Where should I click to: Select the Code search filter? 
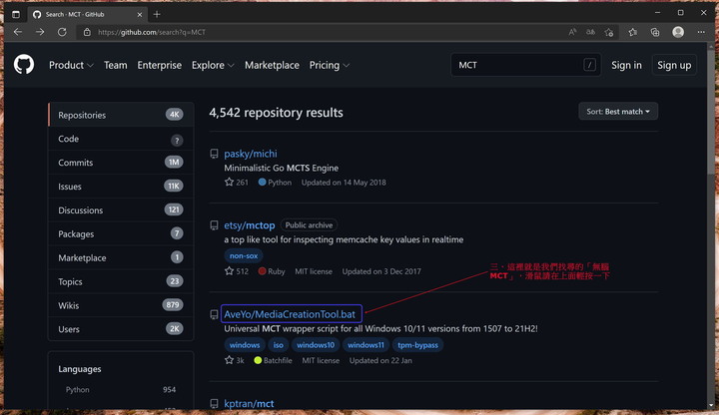point(121,139)
